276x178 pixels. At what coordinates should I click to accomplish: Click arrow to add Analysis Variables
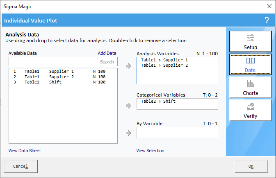click(129, 66)
